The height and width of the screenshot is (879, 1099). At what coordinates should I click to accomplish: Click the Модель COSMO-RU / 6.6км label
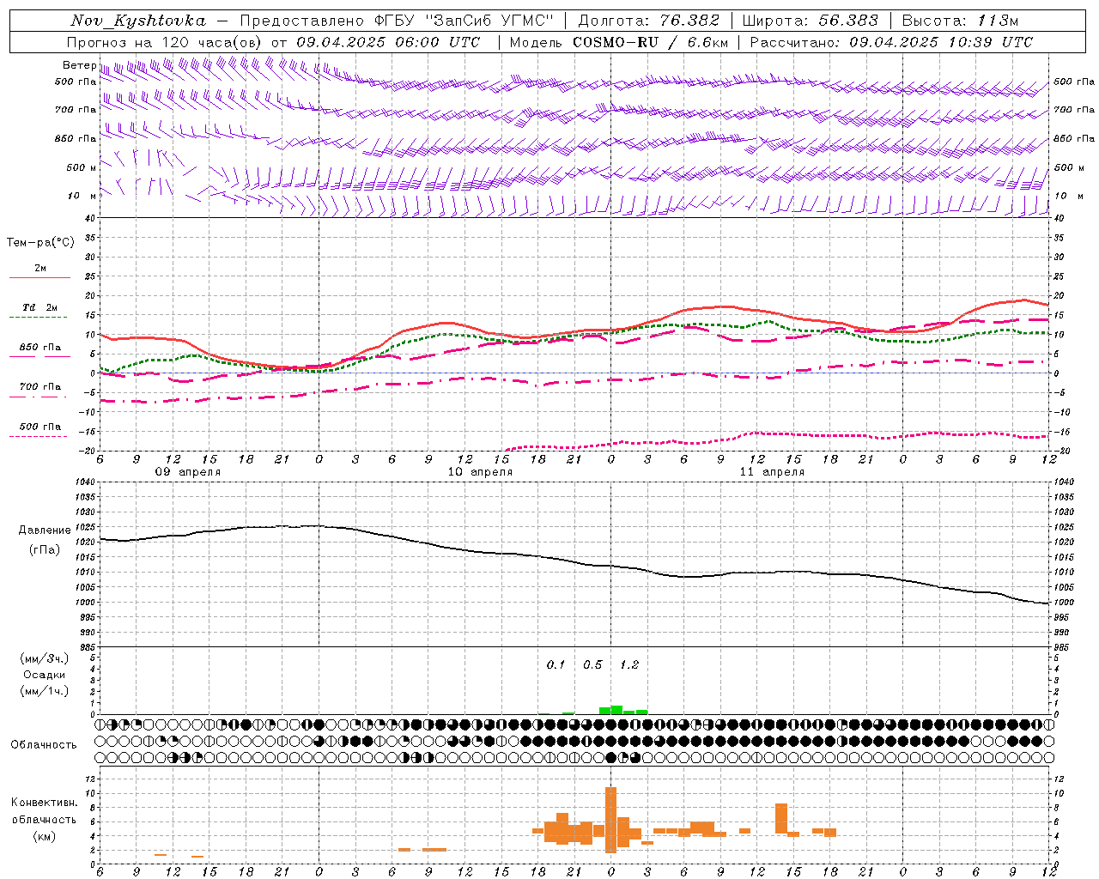619,42
